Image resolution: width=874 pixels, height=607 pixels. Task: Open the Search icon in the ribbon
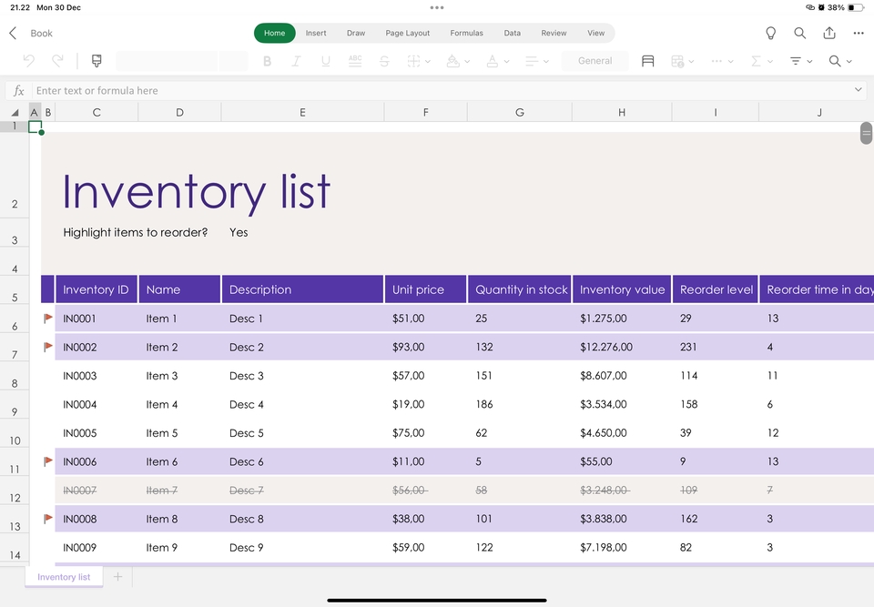[834, 61]
